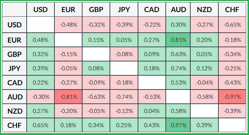This screenshot has height=135, width=249.
Task: Click the -0.58% AUD/NZD cell
Action: pyautogui.click(x=205, y=97)
